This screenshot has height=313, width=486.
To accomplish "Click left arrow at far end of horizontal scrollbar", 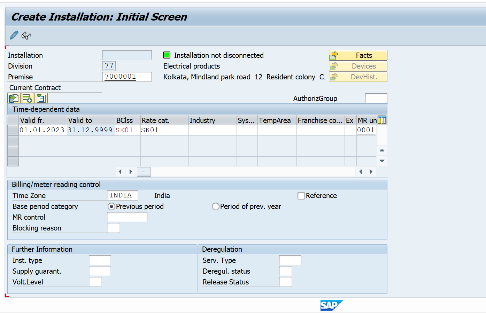I will point(361,172).
